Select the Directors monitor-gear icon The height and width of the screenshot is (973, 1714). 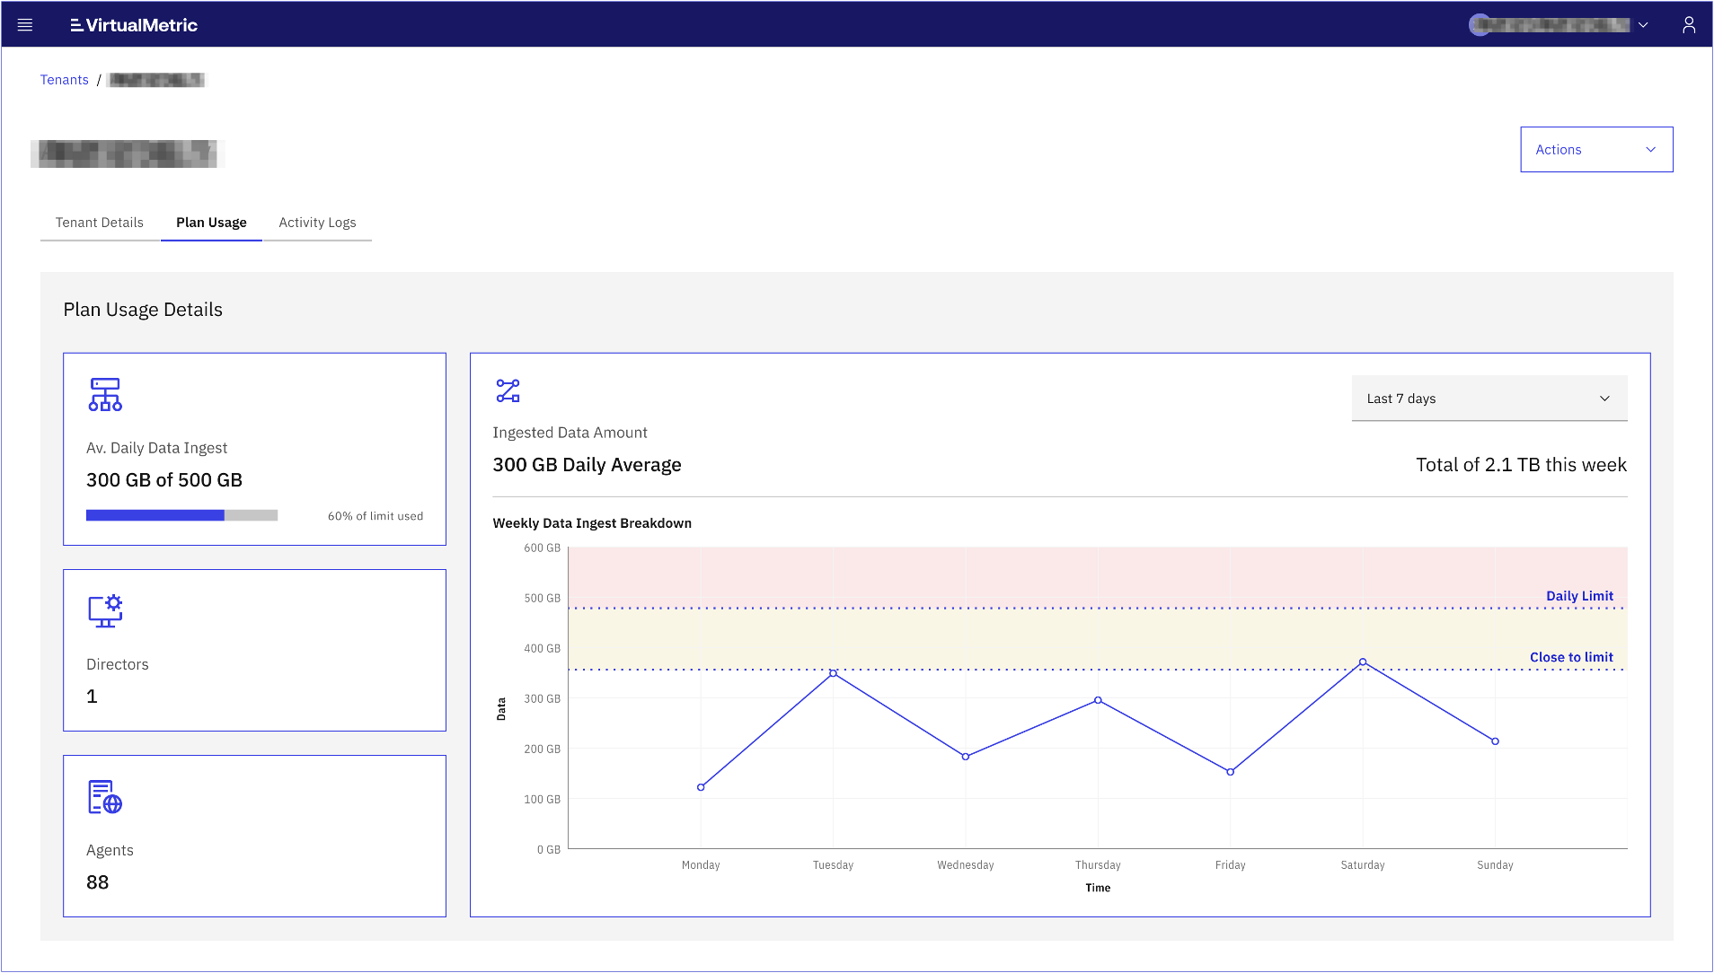105,611
